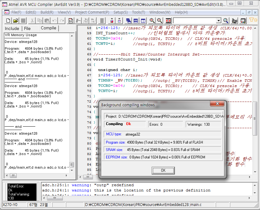
Task: Open the Setup(S) menu
Action: [120, 12]
